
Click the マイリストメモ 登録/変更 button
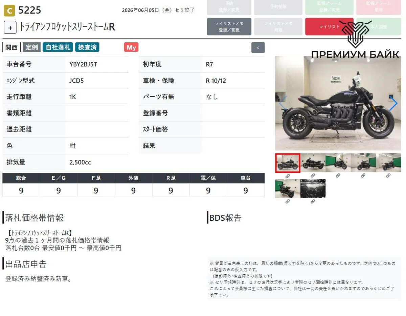tap(229, 26)
